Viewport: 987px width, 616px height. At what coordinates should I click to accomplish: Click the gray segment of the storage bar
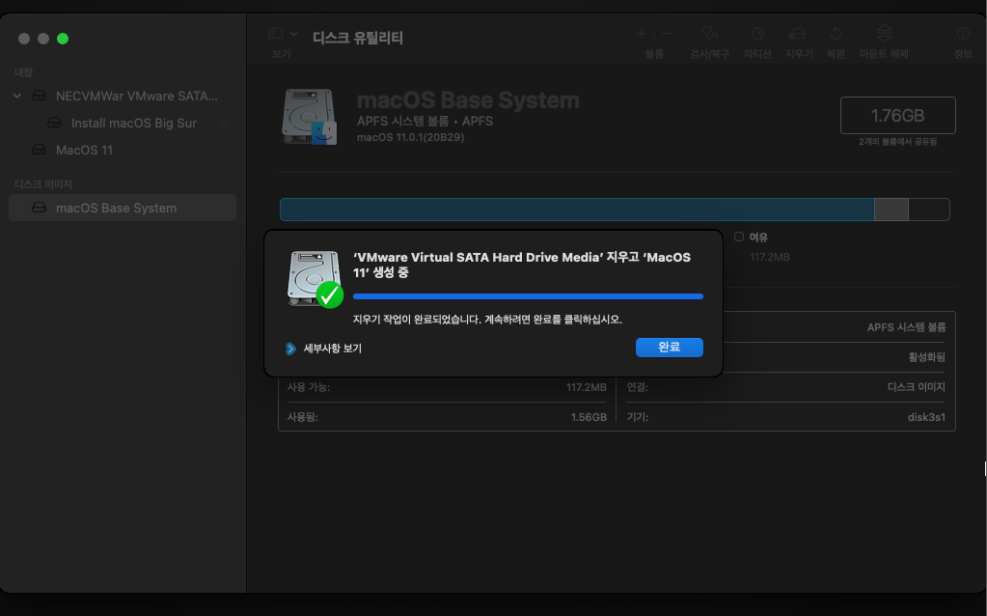click(891, 210)
